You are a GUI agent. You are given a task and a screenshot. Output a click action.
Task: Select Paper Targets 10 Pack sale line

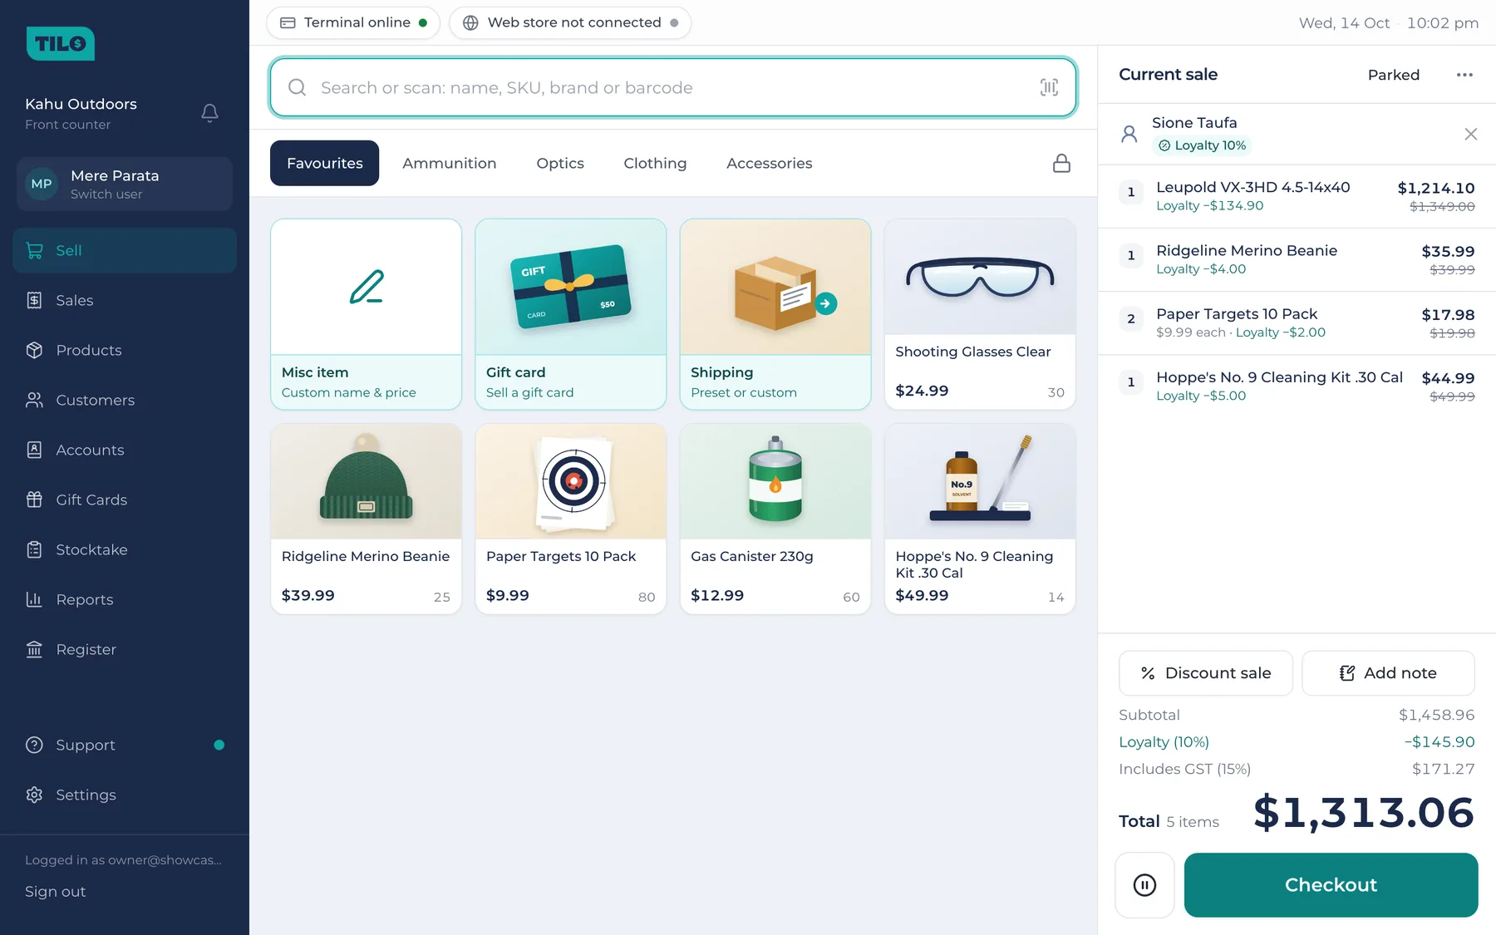[x=1297, y=323]
